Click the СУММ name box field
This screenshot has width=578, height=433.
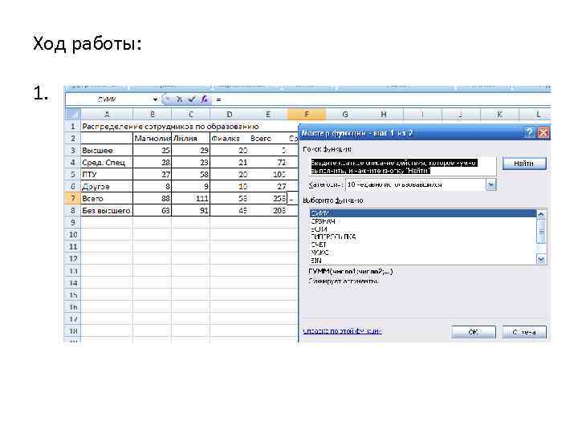tap(108, 99)
